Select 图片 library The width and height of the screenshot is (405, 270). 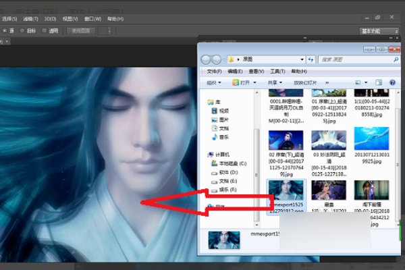[x=220, y=119]
